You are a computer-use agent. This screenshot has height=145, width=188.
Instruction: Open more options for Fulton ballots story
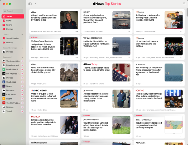77,58
